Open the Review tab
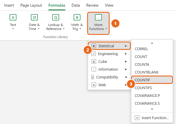 coord(92,5)
